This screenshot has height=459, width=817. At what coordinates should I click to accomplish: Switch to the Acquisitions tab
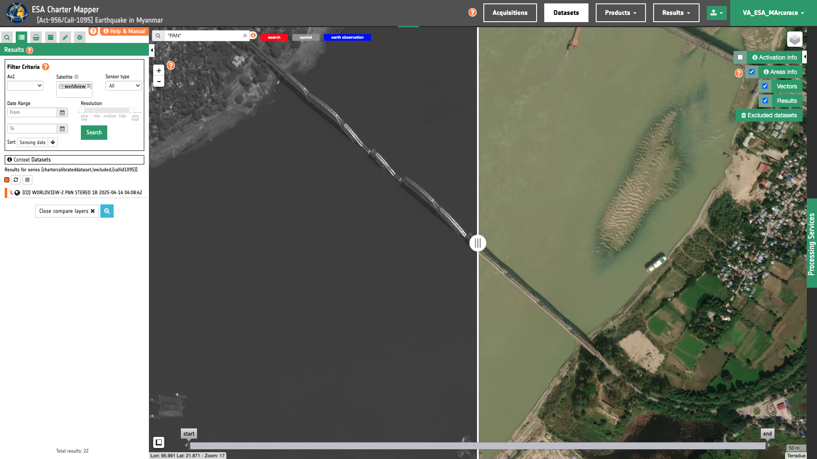tap(510, 13)
